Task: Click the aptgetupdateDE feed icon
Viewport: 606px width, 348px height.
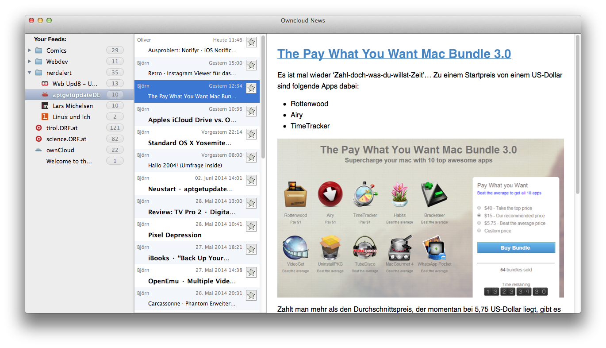Action: click(x=45, y=94)
